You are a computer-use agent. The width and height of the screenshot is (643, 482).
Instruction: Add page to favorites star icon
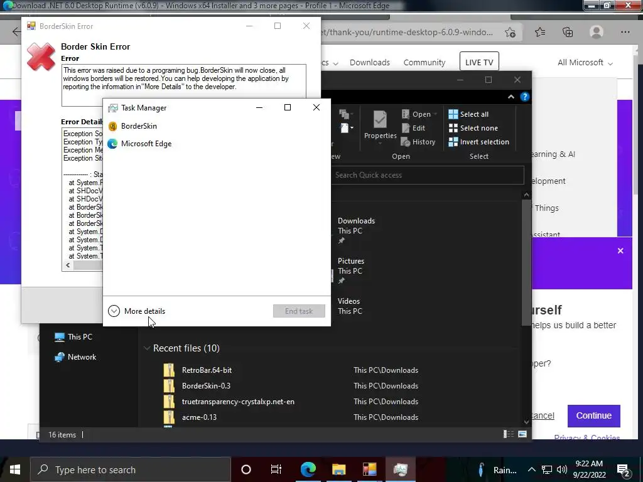click(510, 32)
